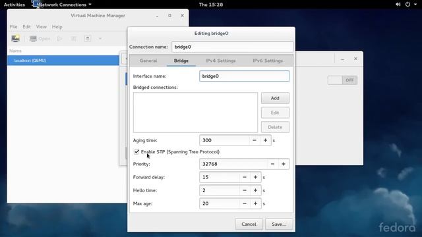Click the Shut down icon in Virtual Machine Manager toolbar
Screen dimensions: 422x237
coord(88,39)
